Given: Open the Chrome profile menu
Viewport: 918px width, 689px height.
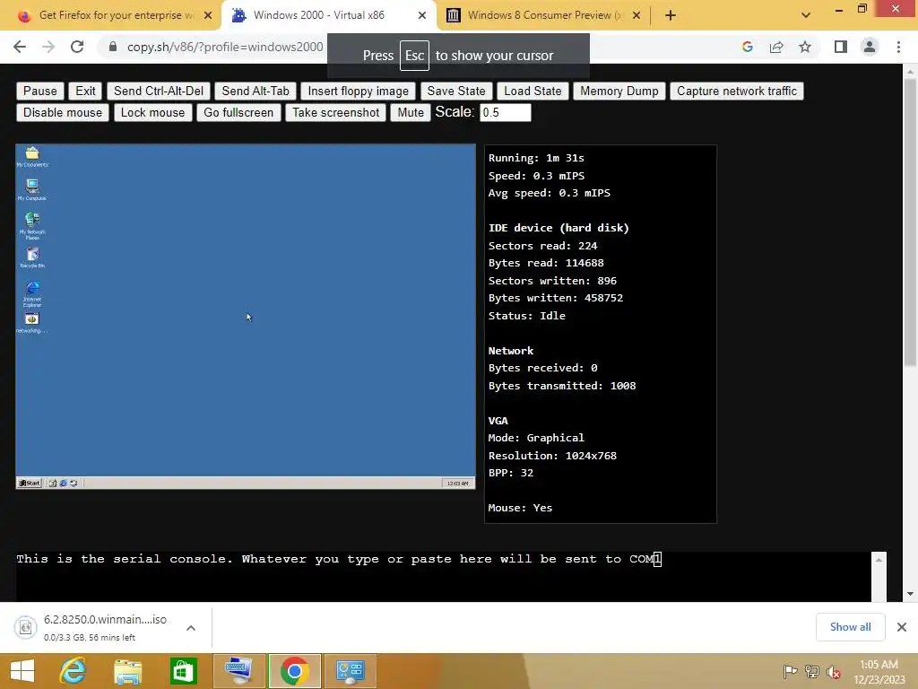Looking at the screenshot, I should [x=870, y=47].
